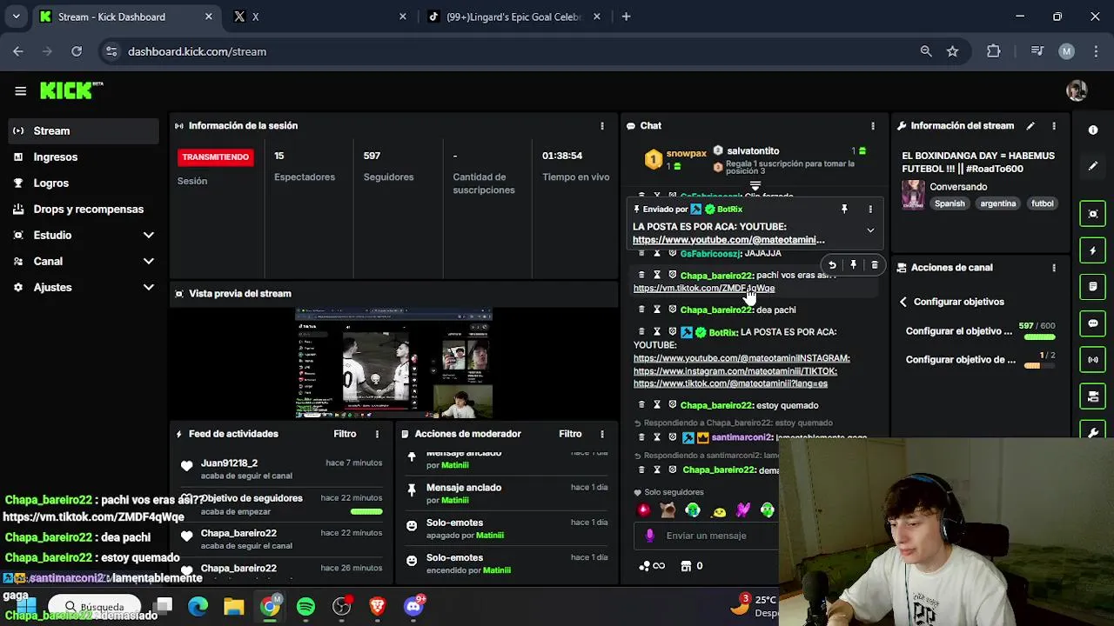Open the hamburger menu next to Kick logo
The width and height of the screenshot is (1114, 626).
tap(20, 90)
